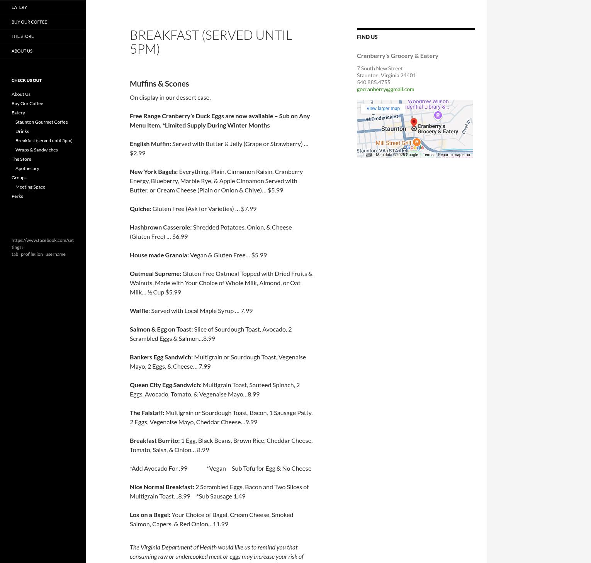Open the Apothecary sidebar link

click(27, 168)
